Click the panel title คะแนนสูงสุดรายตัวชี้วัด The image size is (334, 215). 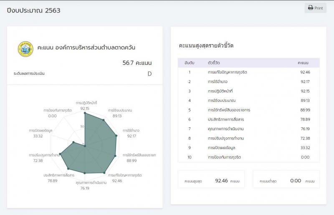pyautogui.click(x=206, y=46)
